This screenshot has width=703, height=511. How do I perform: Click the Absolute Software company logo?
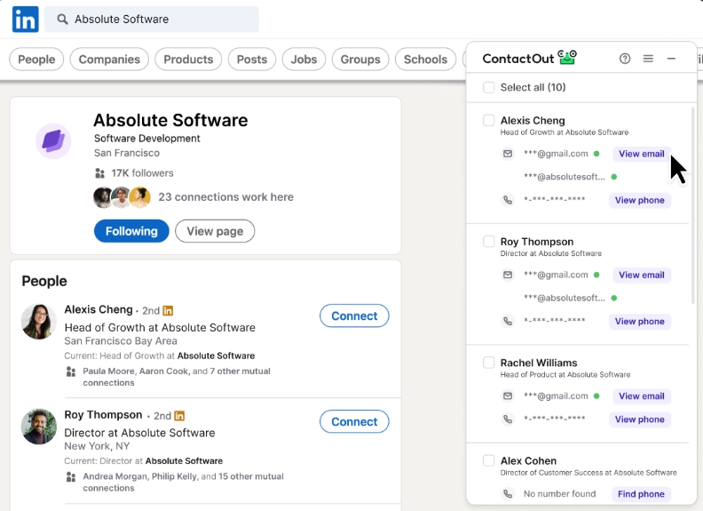[x=53, y=141]
